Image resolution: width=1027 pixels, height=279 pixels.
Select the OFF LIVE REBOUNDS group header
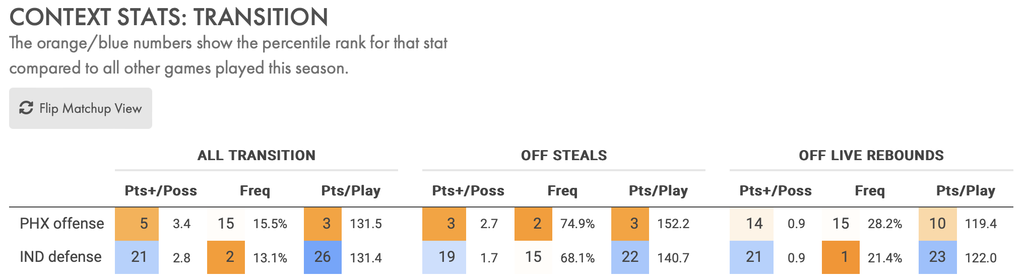[x=871, y=155]
